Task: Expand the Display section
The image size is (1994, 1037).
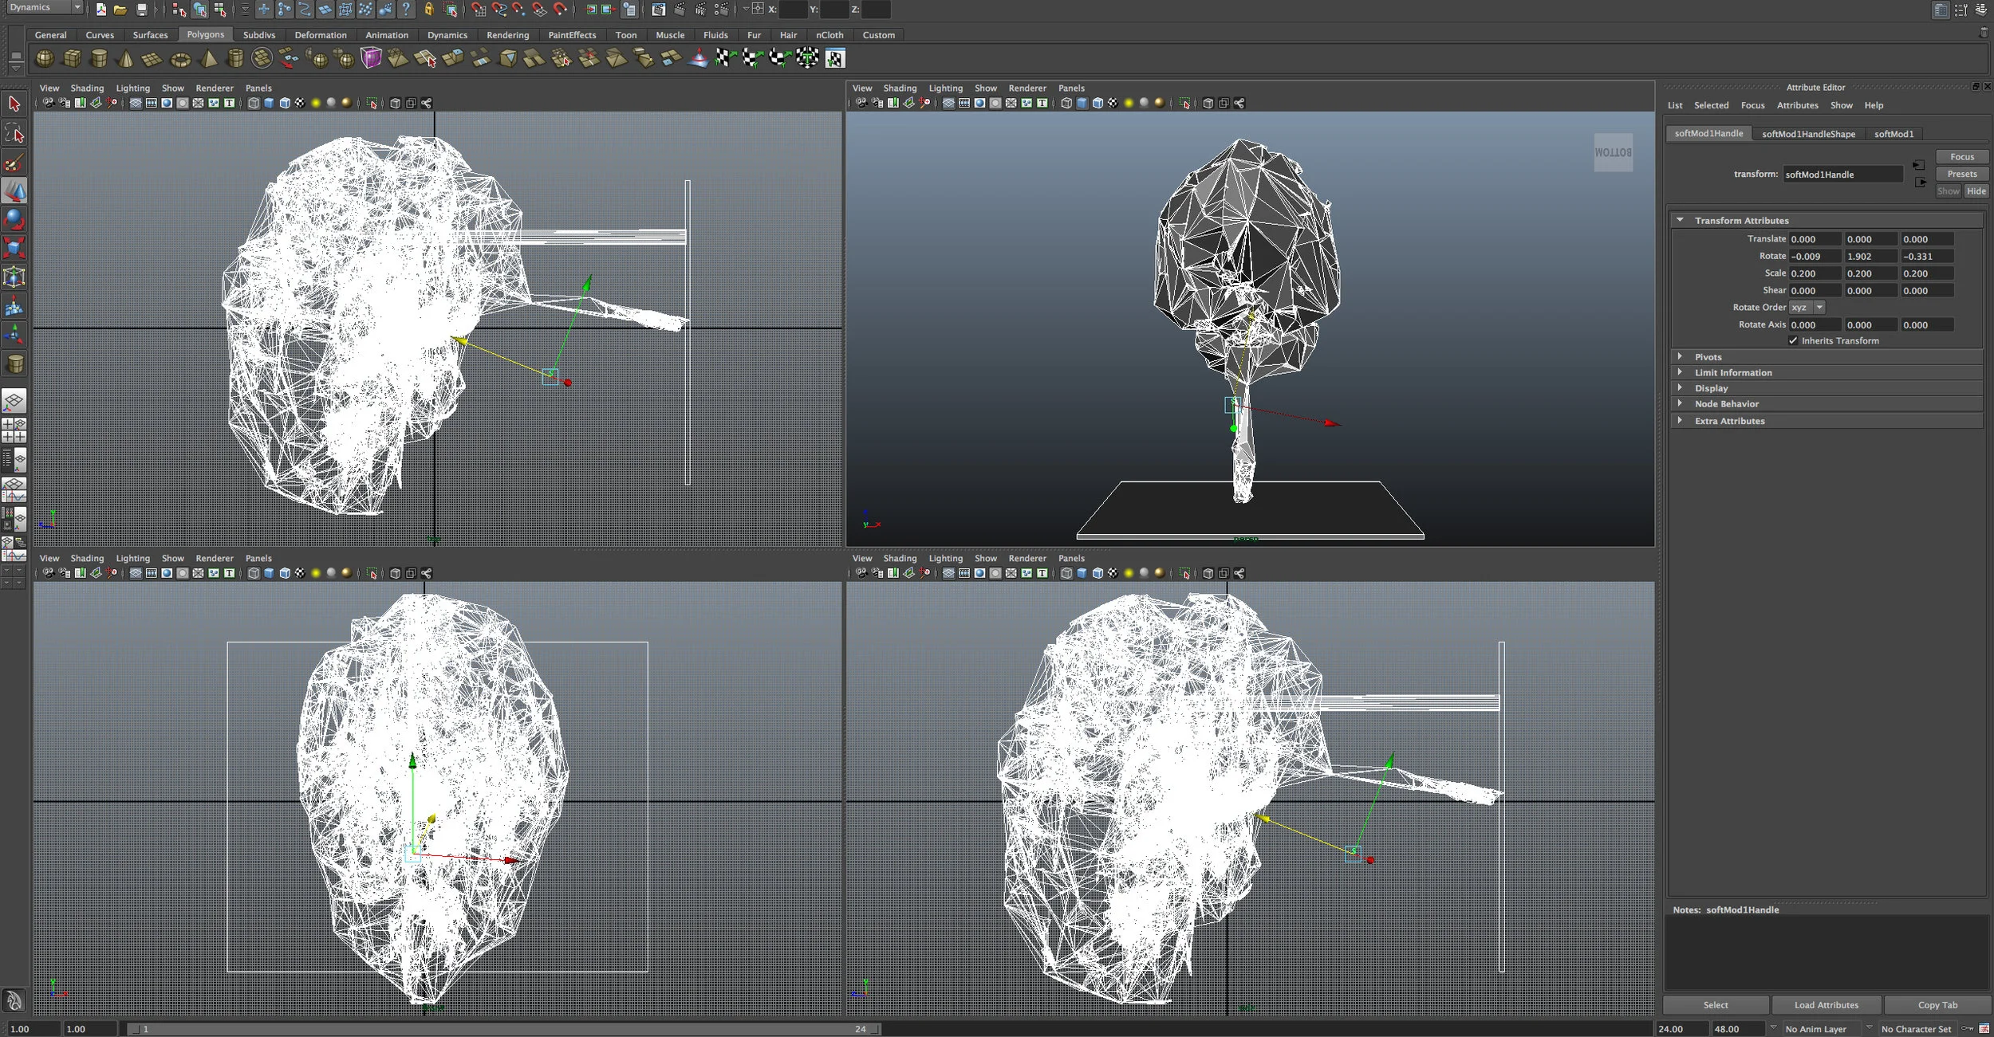Action: [1681, 387]
